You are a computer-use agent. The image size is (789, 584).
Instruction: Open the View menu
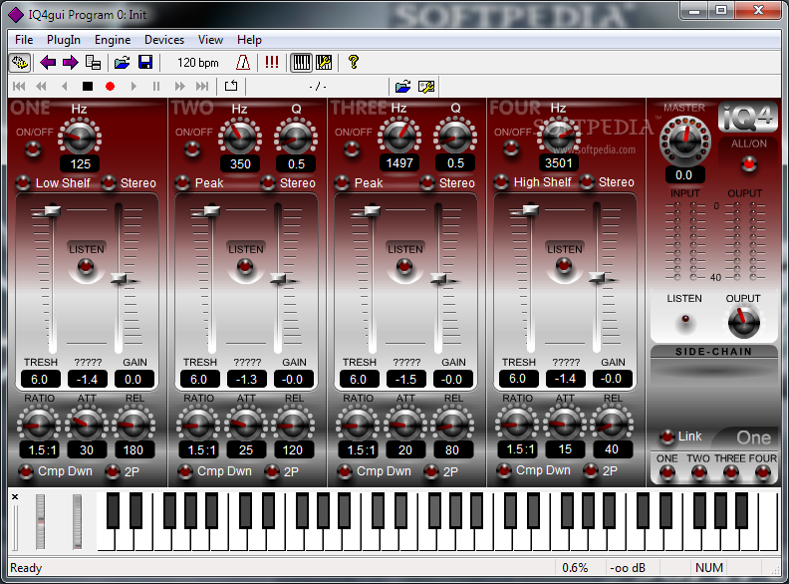(210, 40)
